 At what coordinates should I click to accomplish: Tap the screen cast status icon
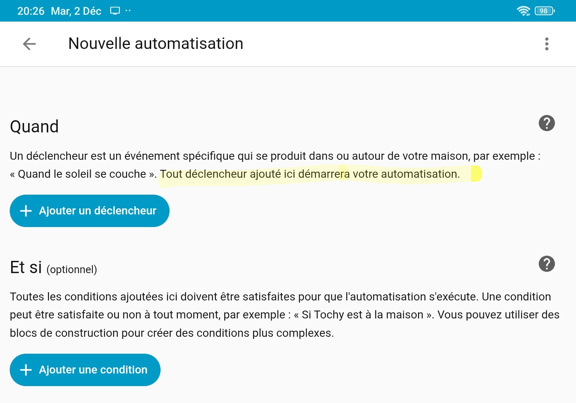(115, 11)
